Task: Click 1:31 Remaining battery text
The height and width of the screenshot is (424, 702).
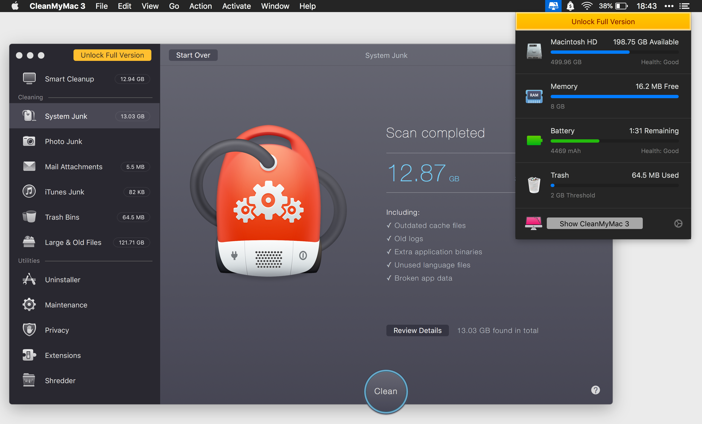Action: 653,131
